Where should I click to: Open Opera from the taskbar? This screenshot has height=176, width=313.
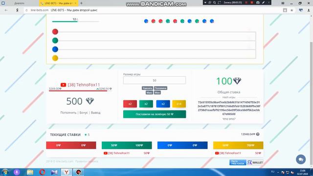(x=42, y=172)
